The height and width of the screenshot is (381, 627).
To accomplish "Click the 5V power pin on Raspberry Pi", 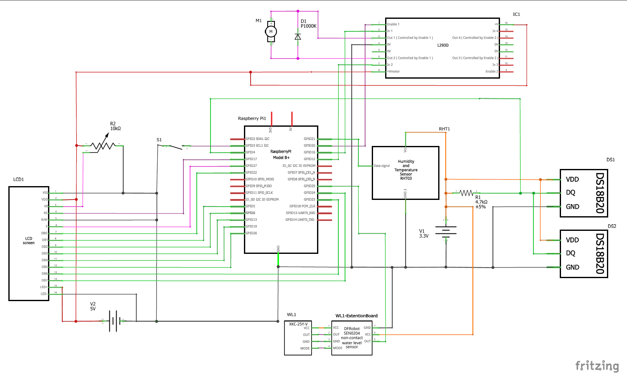I will point(292,120).
